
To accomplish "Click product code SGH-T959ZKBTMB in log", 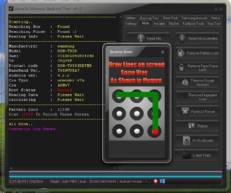I will pos(75,66).
